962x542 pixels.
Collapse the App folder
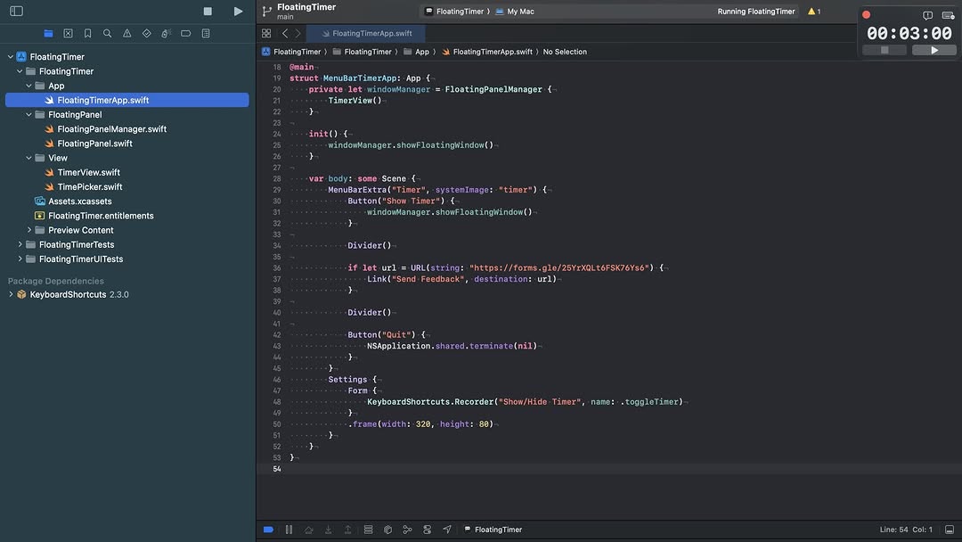[29, 86]
